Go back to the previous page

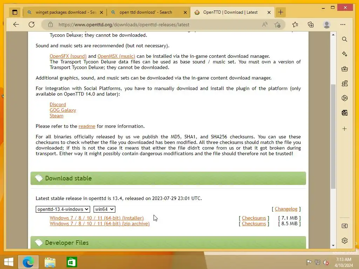pos(16,25)
